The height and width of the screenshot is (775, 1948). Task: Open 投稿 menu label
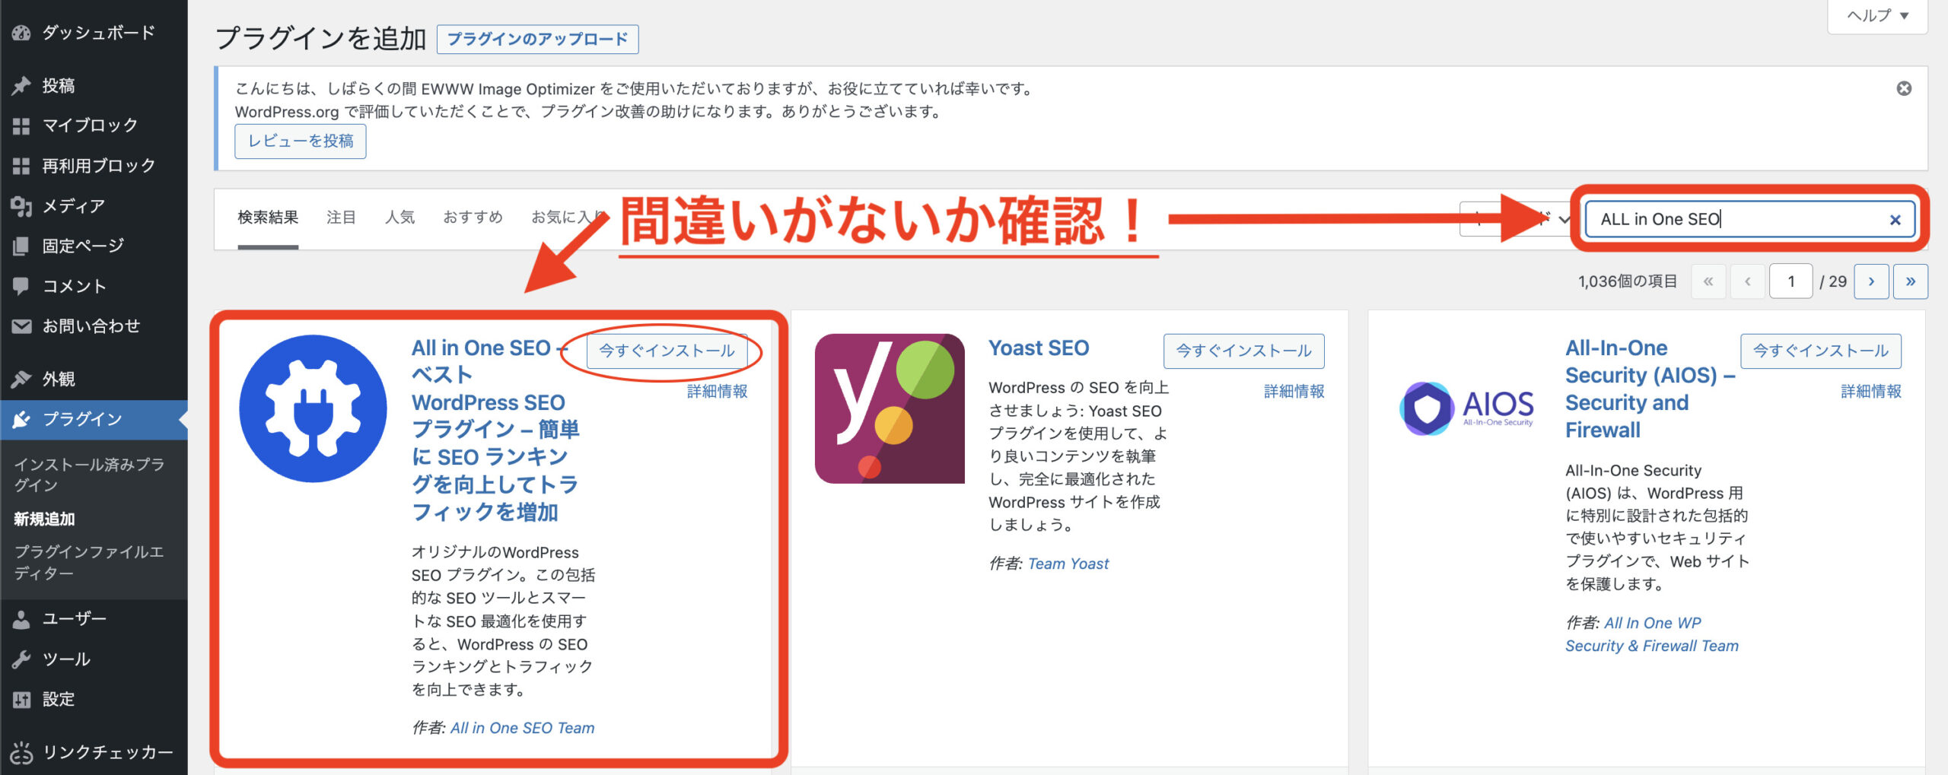pyautogui.click(x=59, y=86)
